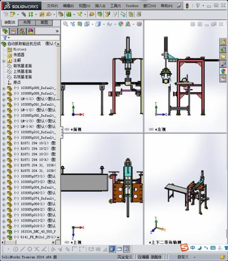Click the Assembly Features icon
The image size is (228, 261).
(68, 14)
